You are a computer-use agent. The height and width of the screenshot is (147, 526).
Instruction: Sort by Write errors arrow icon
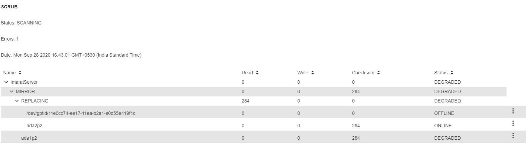point(312,73)
